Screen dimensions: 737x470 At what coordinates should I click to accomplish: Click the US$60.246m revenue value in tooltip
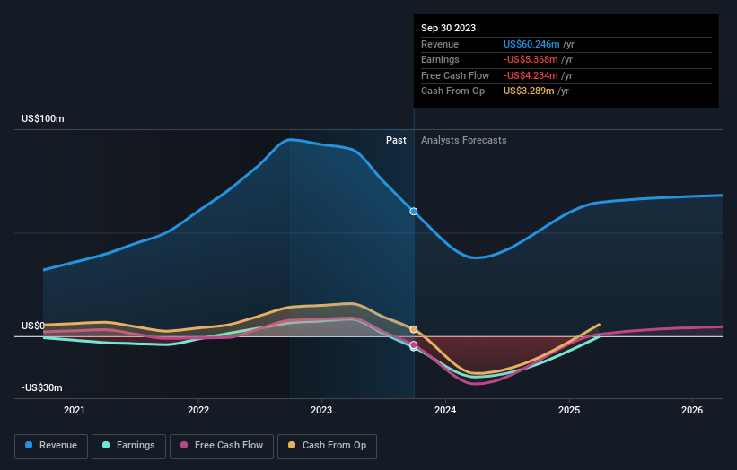(x=531, y=44)
